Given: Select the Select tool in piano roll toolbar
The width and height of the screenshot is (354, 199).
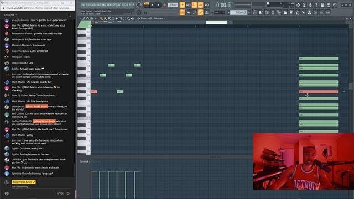Looking at the screenshot, I should [124, 18].
